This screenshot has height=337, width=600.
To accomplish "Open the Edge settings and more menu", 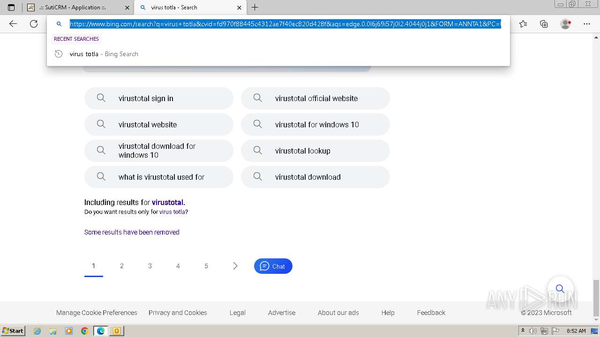I will 587,24.
